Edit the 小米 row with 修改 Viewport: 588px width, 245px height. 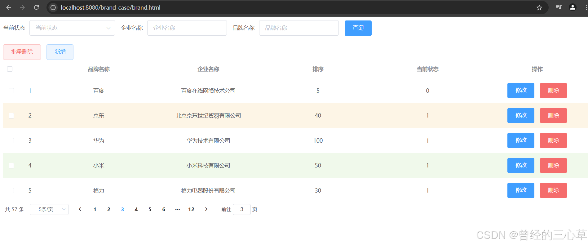coord(521,166)
